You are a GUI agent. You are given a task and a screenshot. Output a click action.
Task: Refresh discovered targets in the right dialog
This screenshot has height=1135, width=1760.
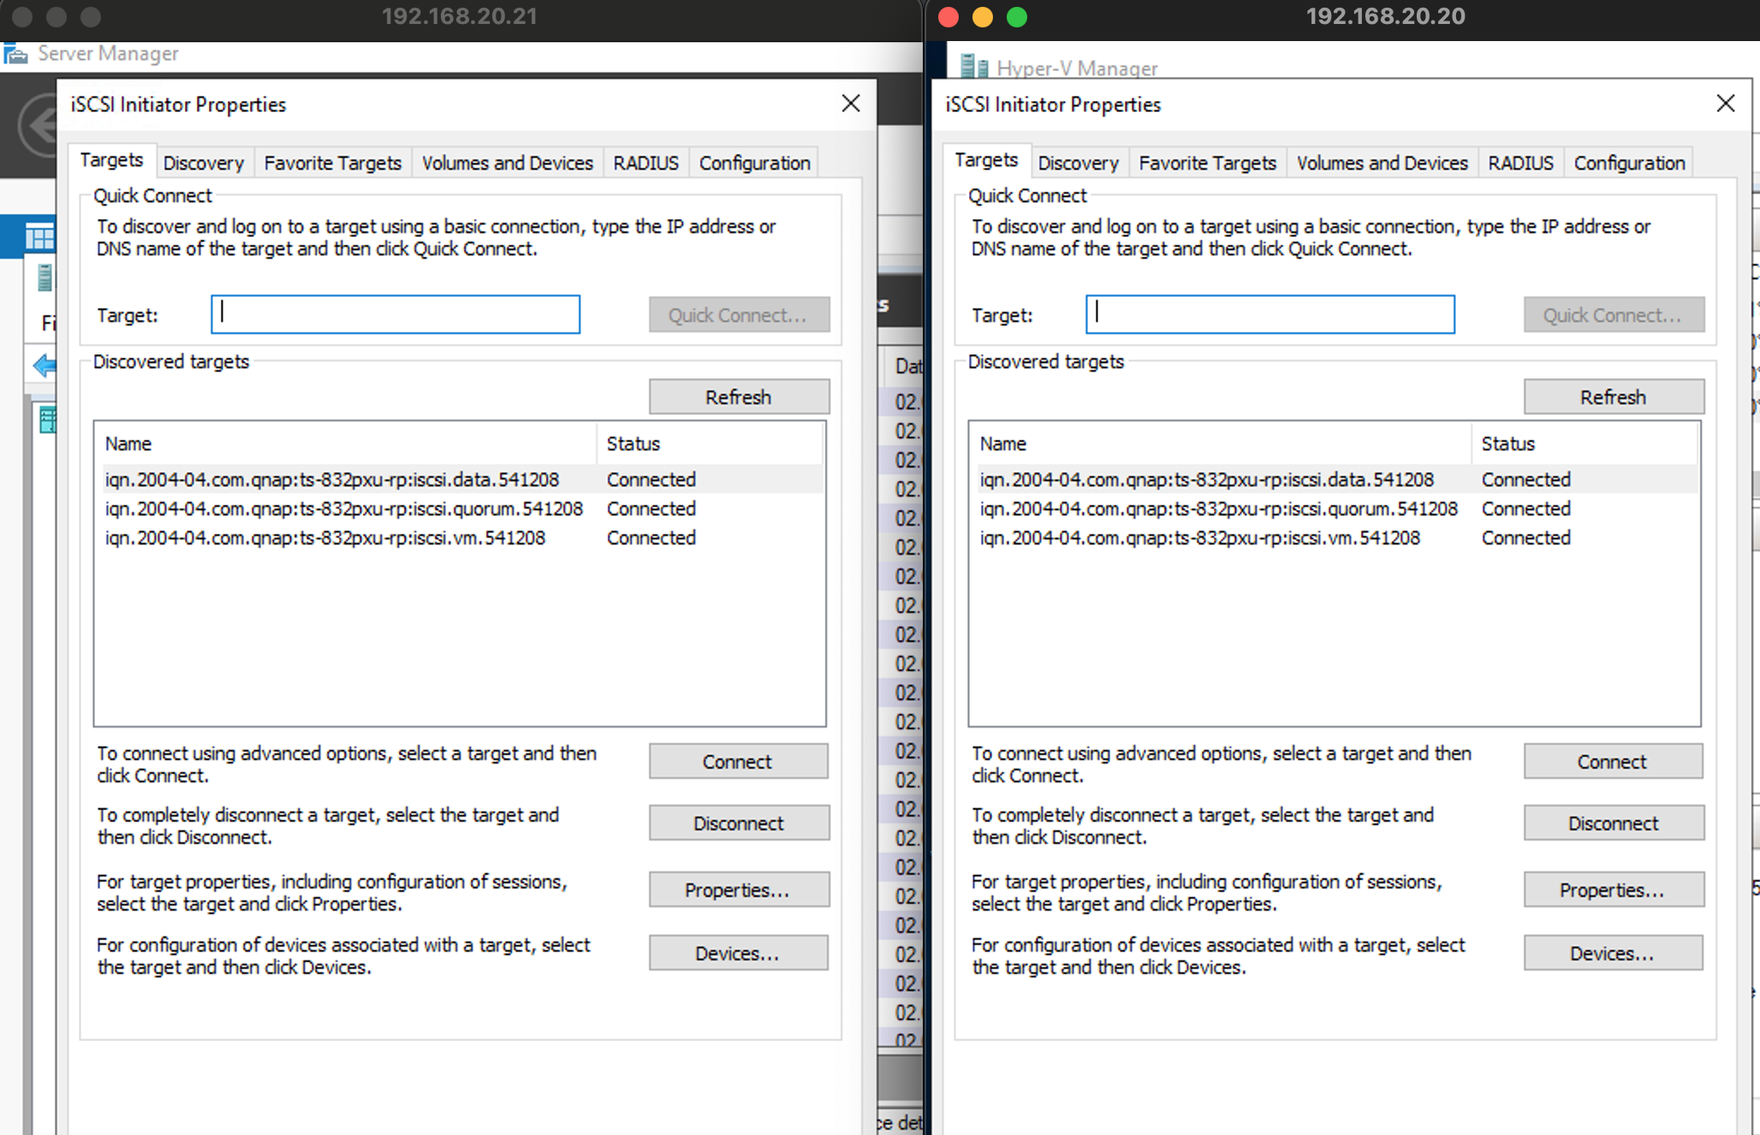1614,396
